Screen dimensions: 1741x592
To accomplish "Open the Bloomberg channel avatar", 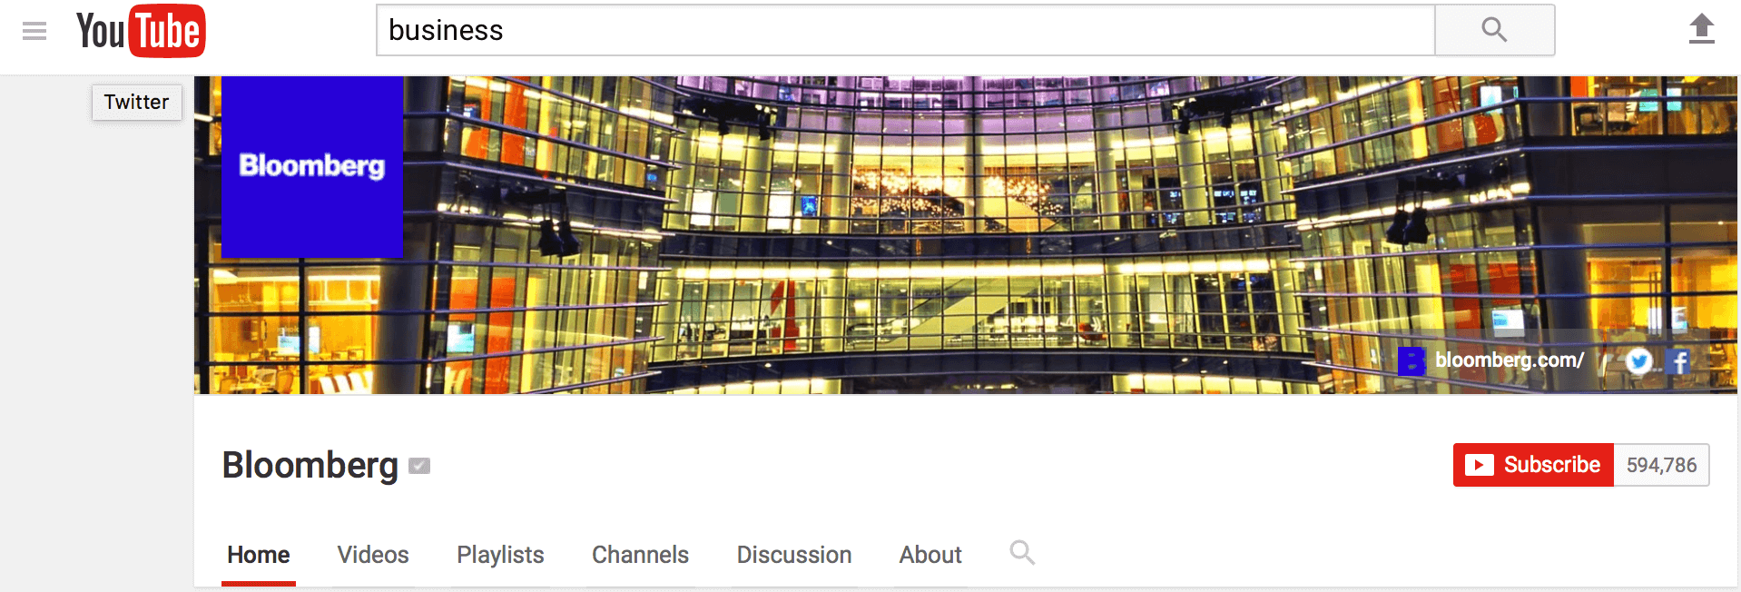I will click(x=312, y=167).
